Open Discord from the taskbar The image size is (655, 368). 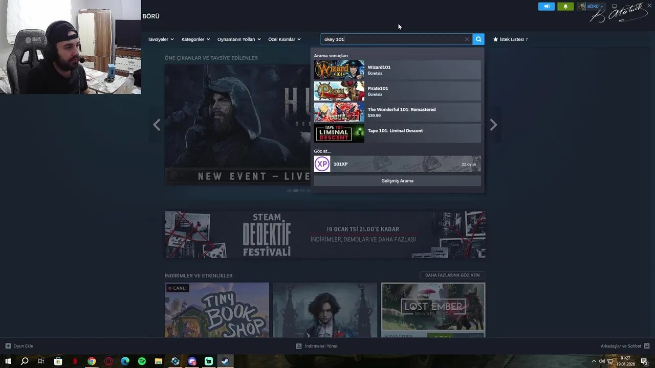pos(192,361)
